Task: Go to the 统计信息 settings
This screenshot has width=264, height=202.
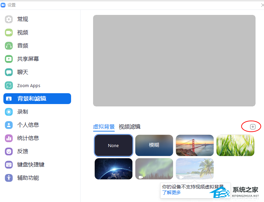Action: (37, 138)
